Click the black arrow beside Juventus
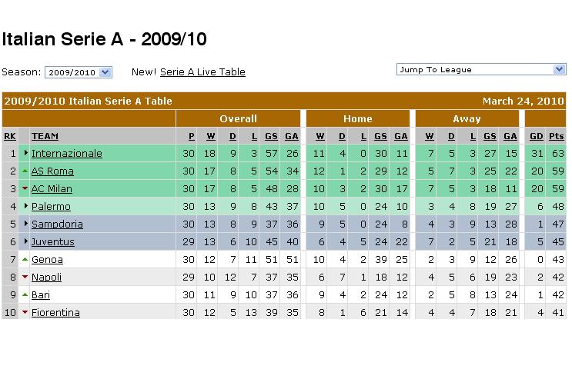 (x=26, y=241)
